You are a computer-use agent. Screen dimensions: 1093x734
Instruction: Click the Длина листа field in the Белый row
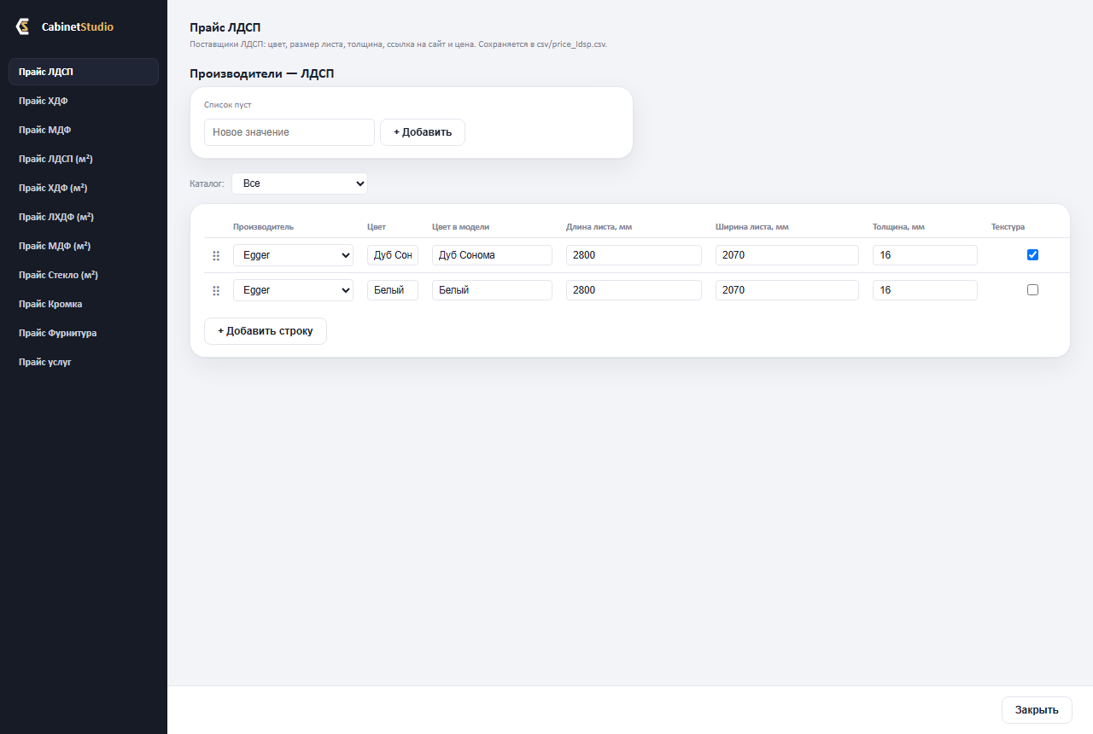click(x=634, y=290)
